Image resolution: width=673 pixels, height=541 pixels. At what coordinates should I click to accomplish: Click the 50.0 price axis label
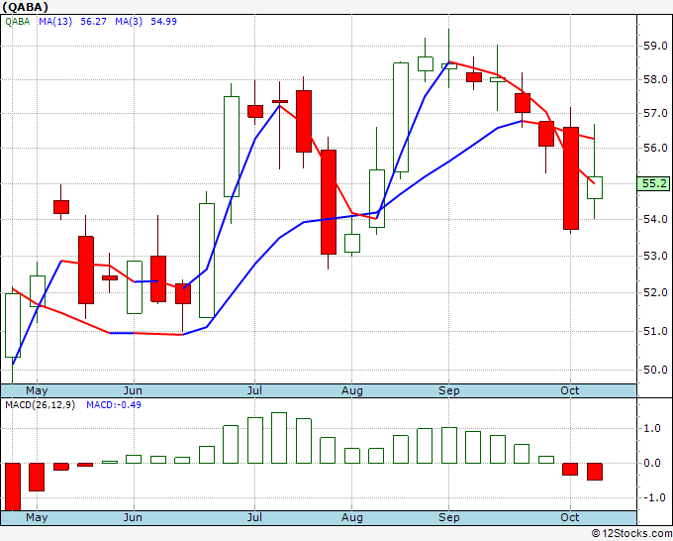click(x=655, y=370)
